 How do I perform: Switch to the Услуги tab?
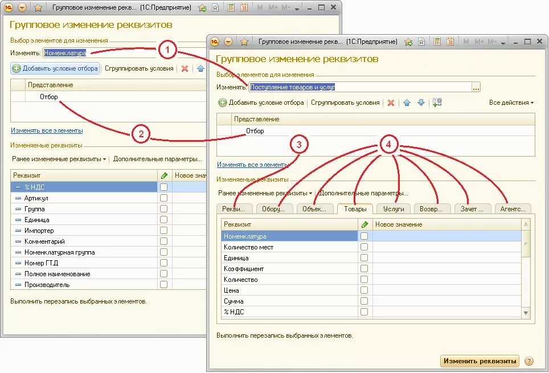click(394, 209)
